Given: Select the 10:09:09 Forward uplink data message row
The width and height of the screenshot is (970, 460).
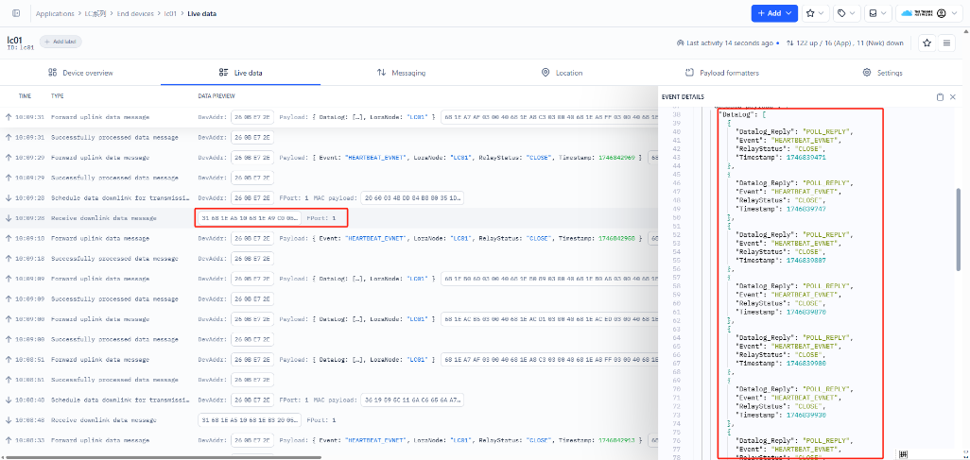Looking at the screenshot, I should click(328, 279).
